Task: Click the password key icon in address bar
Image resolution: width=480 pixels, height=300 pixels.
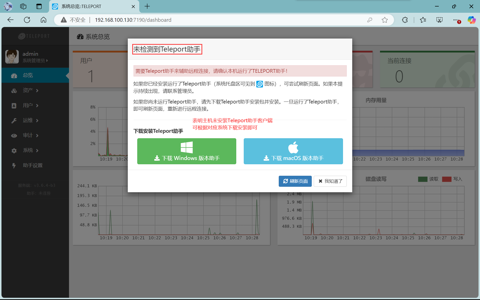Action: point(369,20)
